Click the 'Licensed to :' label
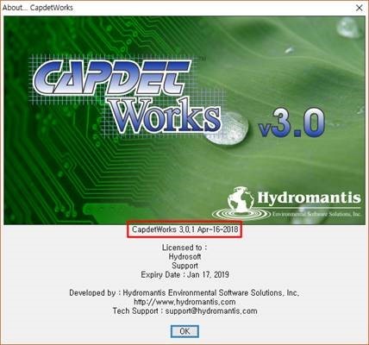 [184, 248]
